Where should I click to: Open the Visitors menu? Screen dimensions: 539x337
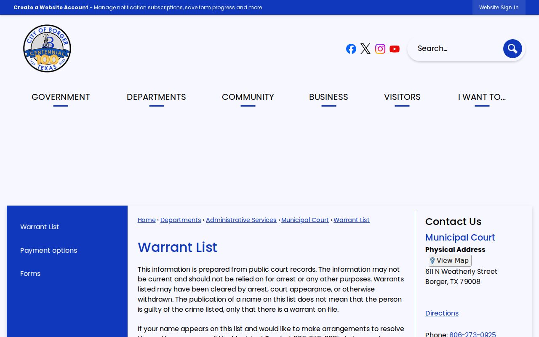tap(402, 97)
